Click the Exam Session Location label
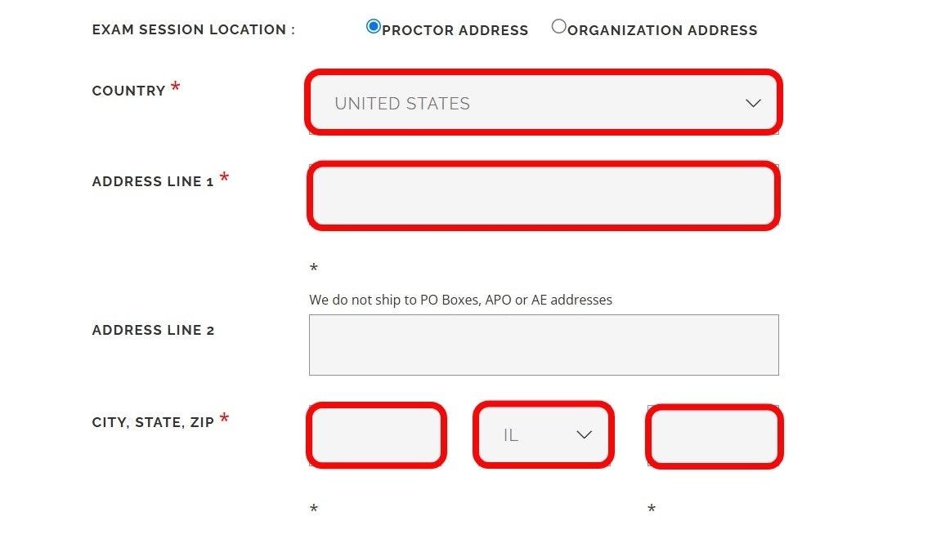The width and height of the screenshot is (950, 552). [193, 29]
